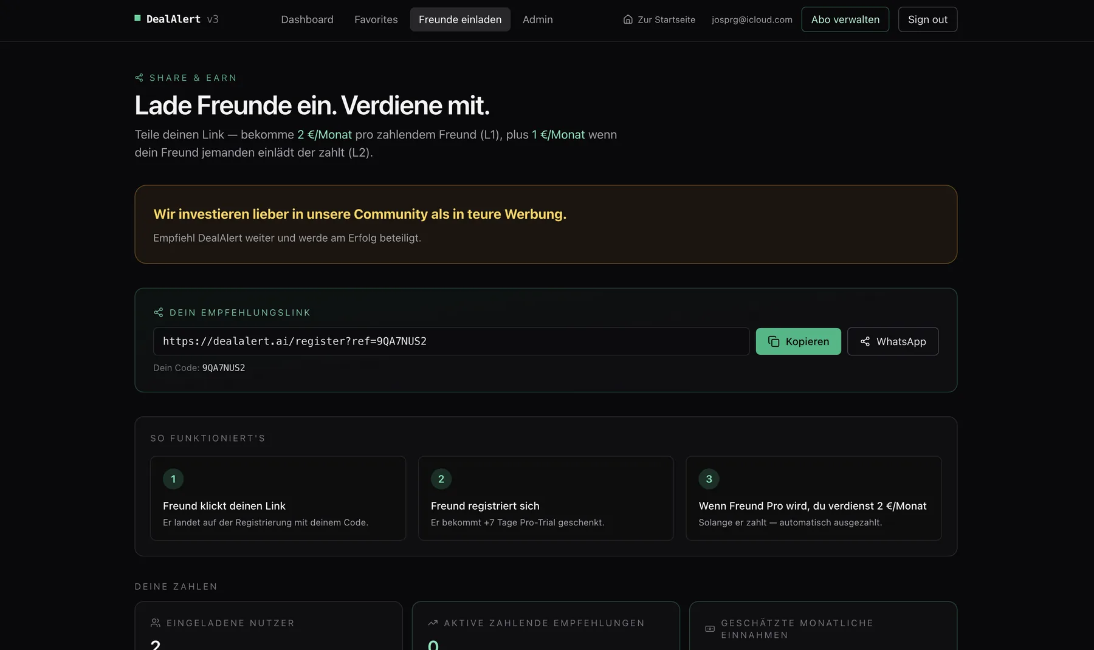The image size is (1094, 650).
Task: Click the users icon beside EINGELADENE NUTZER
Action: 156,623
